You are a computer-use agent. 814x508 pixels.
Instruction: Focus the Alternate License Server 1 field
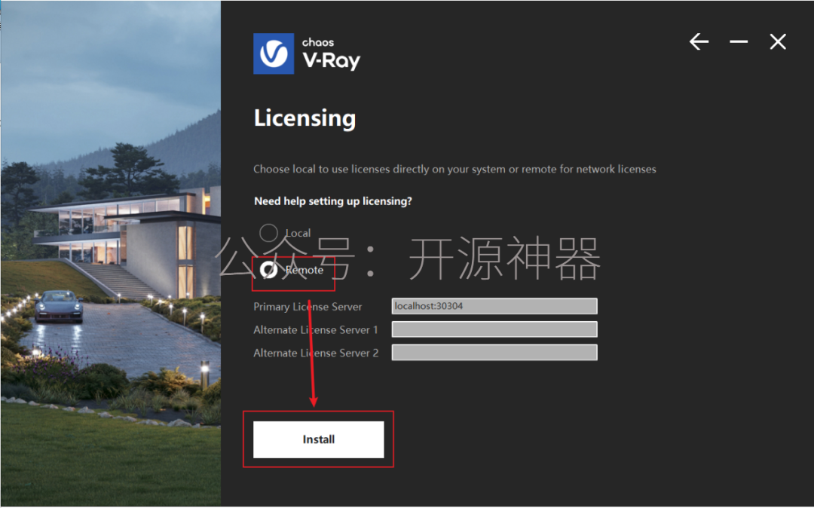click(x=494, y=329)
